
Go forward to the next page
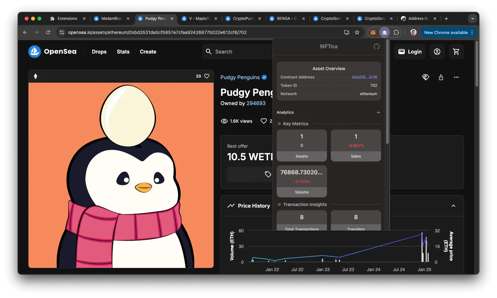[x=37, y=32]
